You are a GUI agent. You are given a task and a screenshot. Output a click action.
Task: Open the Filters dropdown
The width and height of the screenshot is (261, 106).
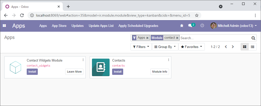(141, 47)
